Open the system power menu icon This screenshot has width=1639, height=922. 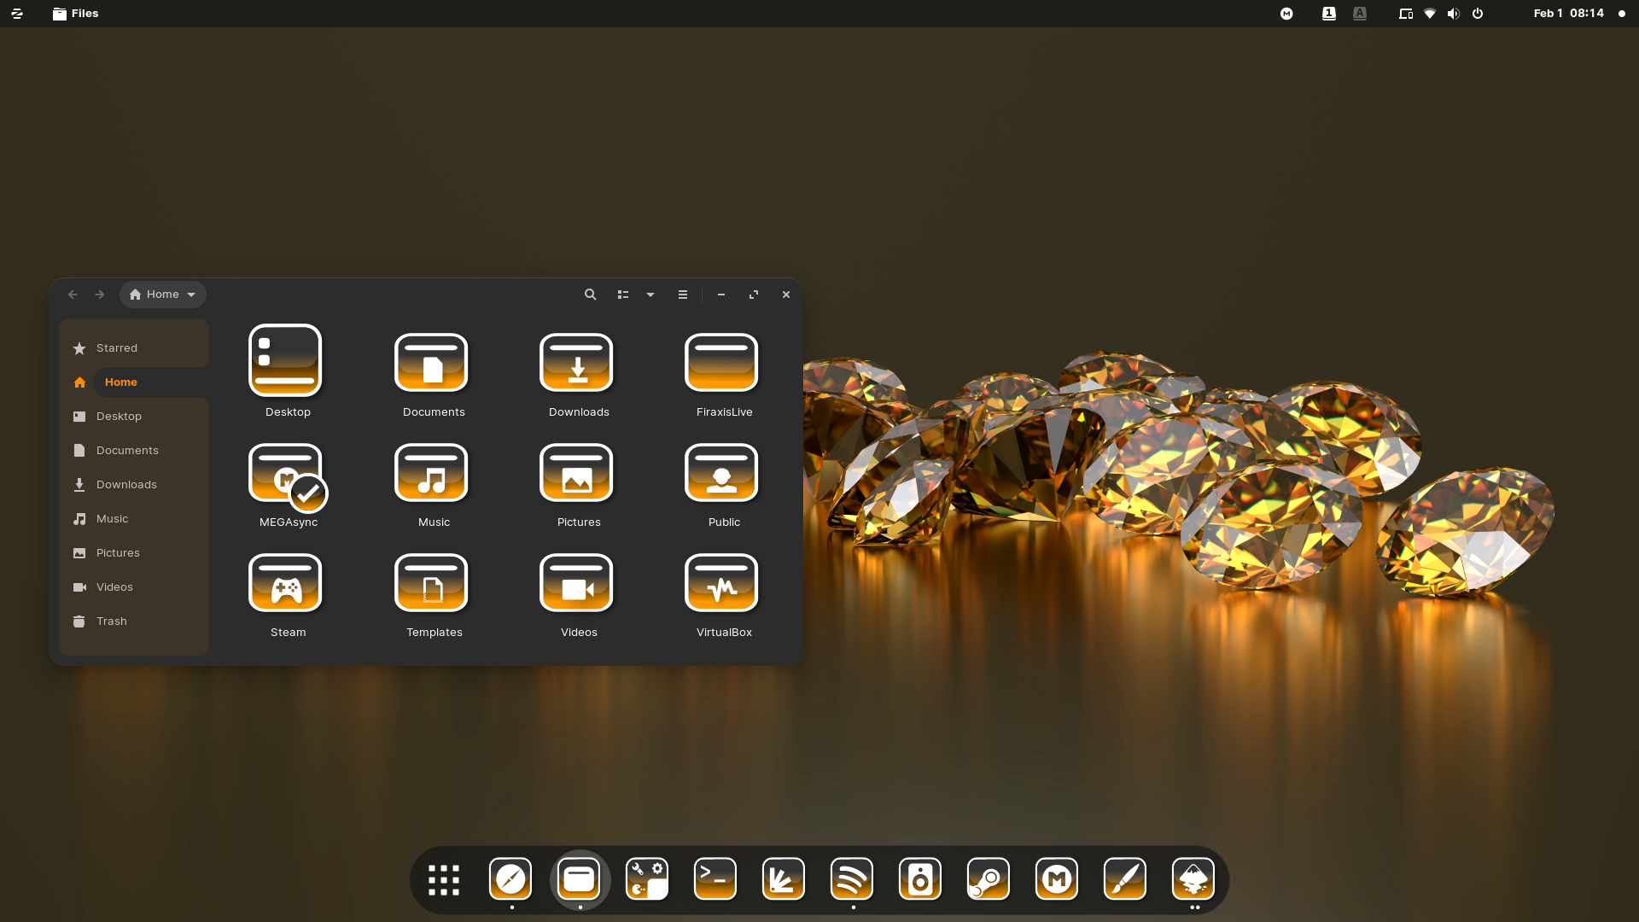[x=1478, y=14]
